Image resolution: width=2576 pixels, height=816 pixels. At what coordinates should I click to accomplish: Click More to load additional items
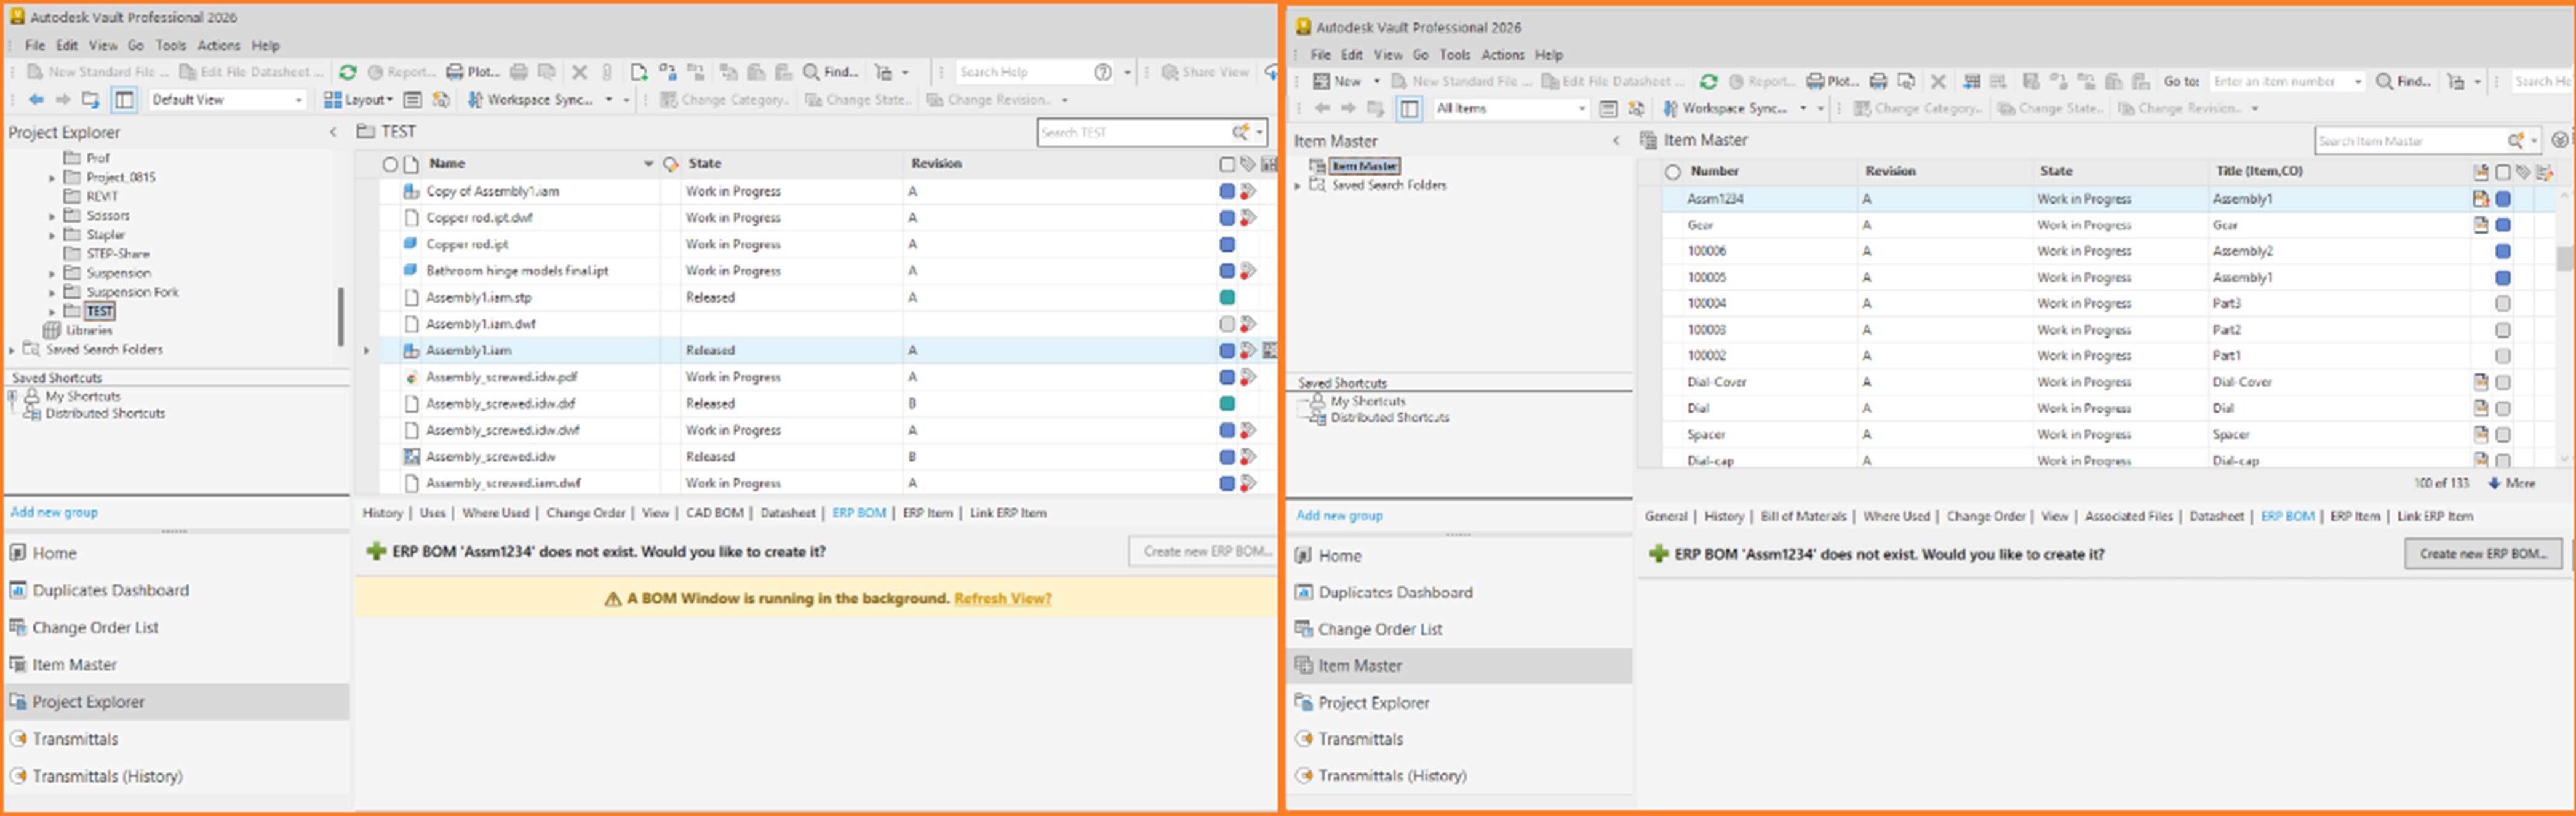coord(2512,483)
